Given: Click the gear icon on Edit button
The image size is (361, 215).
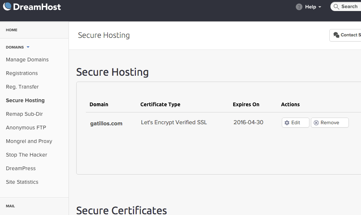Looking at the screenshot, I should click(x=287, y=123).
